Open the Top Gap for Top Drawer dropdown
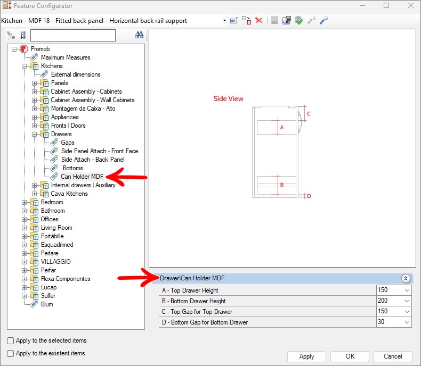This screenshot has height=366, width=421. [x=407, y=312]
